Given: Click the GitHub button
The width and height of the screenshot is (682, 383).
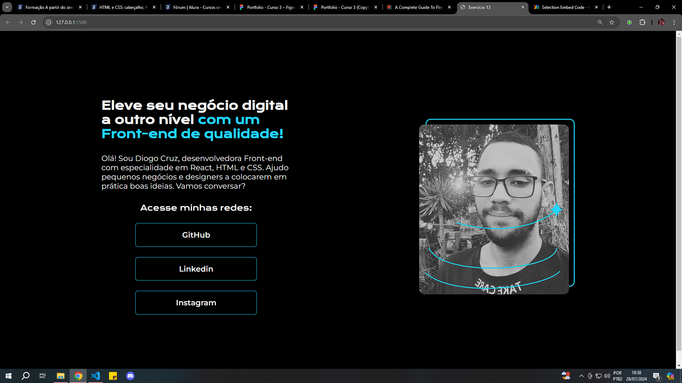Looking at the screenshot, I should click(196, 235).
